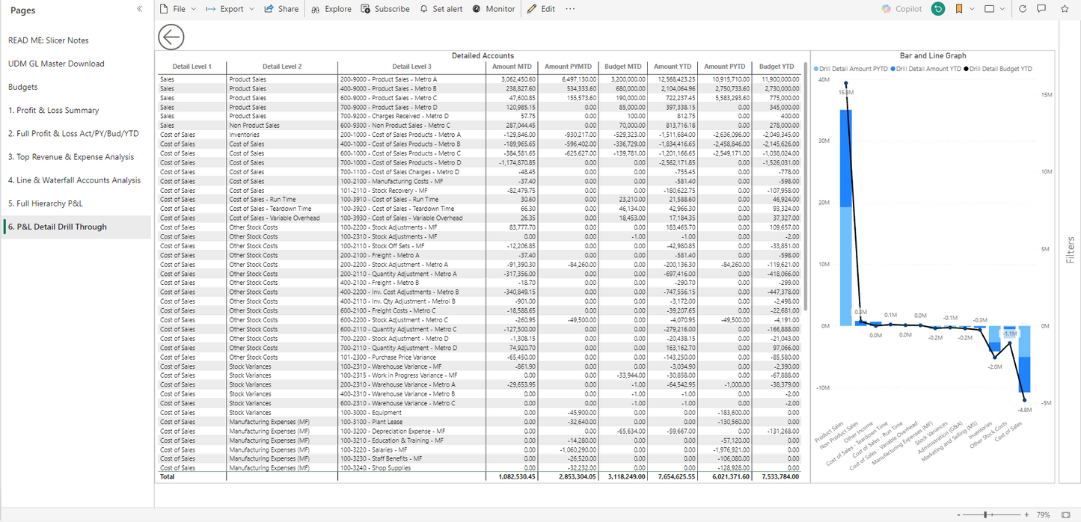The height and width of the screenshot is (522, 1081).
Task: Open the comments icon
Action: [x=1041, y=9]
